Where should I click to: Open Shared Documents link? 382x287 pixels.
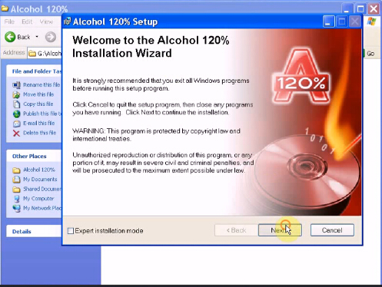42,189
